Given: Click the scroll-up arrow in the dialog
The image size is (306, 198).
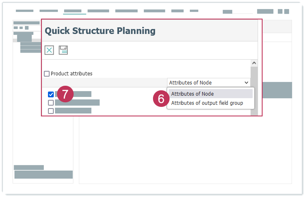Looking at the screenshot, I should (x=254, y=63).
